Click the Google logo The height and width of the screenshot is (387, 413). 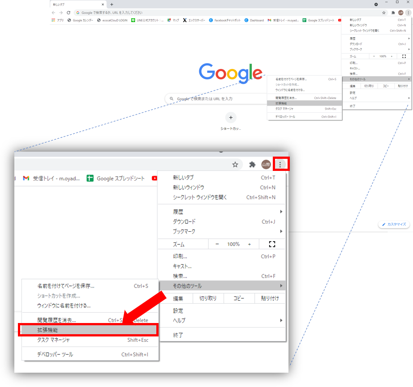[x=231, y=73]
